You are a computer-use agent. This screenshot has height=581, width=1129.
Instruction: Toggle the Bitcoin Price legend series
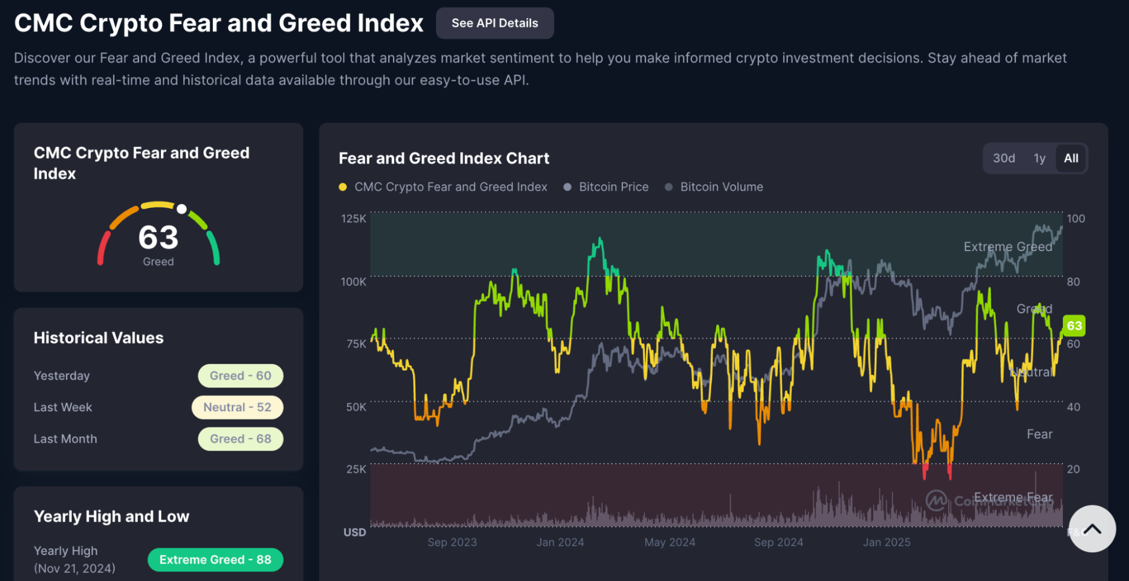point(606,187)
